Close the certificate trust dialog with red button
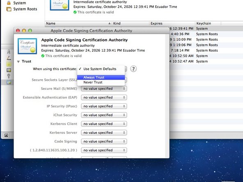Viewport: 243px width, 182px height. click(x=18, y=31)
